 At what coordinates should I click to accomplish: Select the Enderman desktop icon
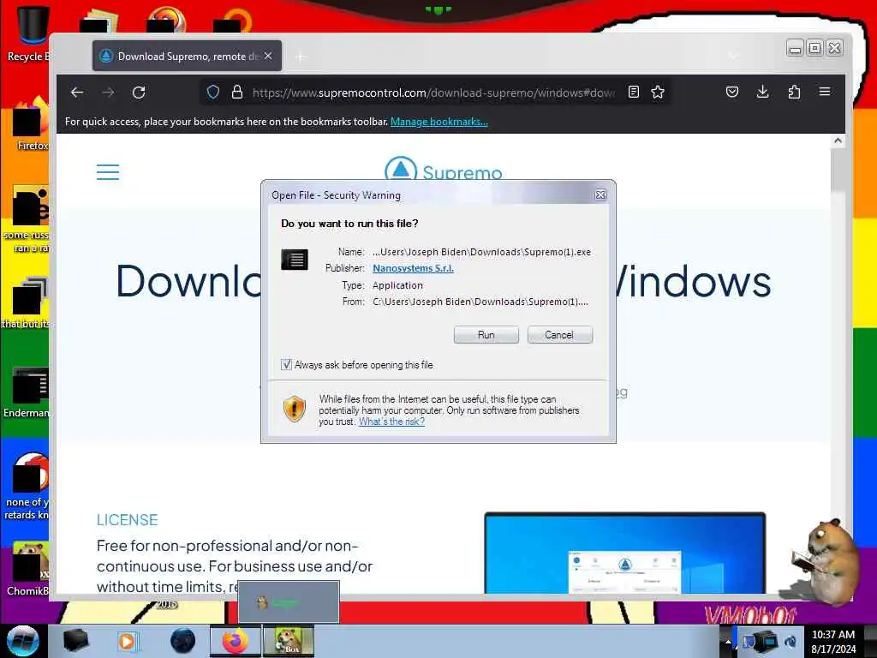coord(27,392)
